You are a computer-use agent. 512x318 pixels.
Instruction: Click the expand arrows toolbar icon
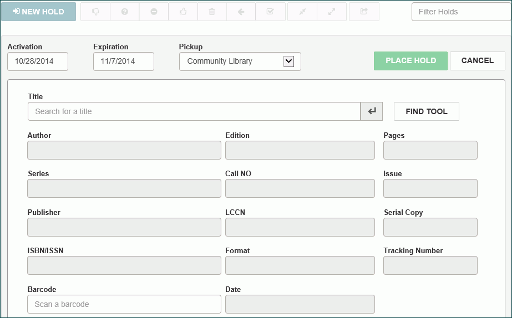[x=332, y=12]
